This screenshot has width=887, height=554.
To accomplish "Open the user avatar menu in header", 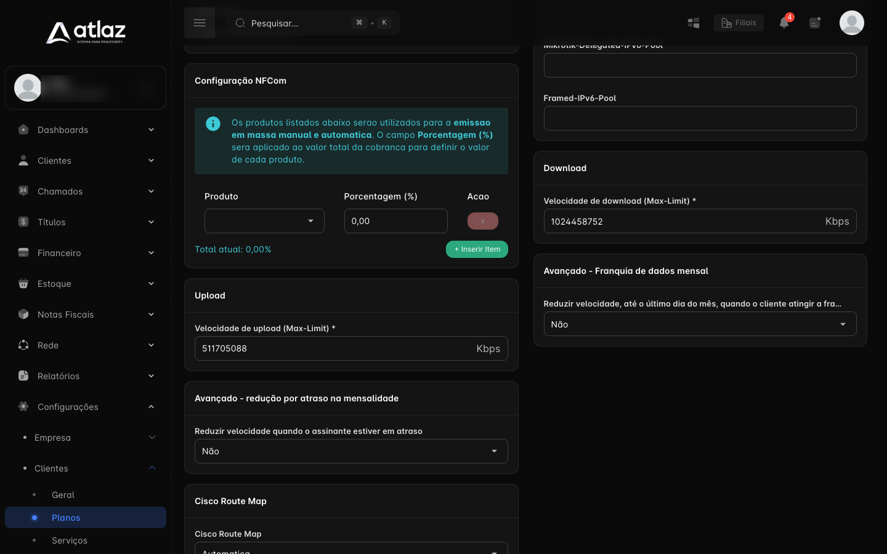I will [852, 23].
